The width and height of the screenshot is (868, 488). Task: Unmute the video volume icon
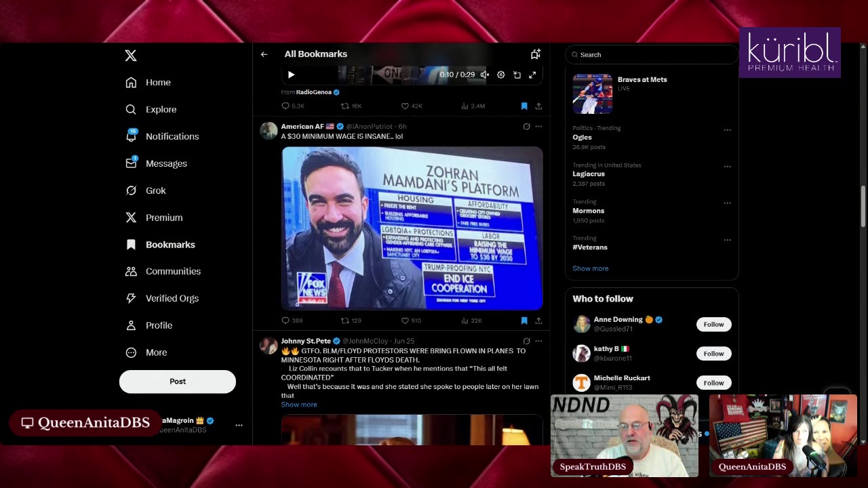484,75
